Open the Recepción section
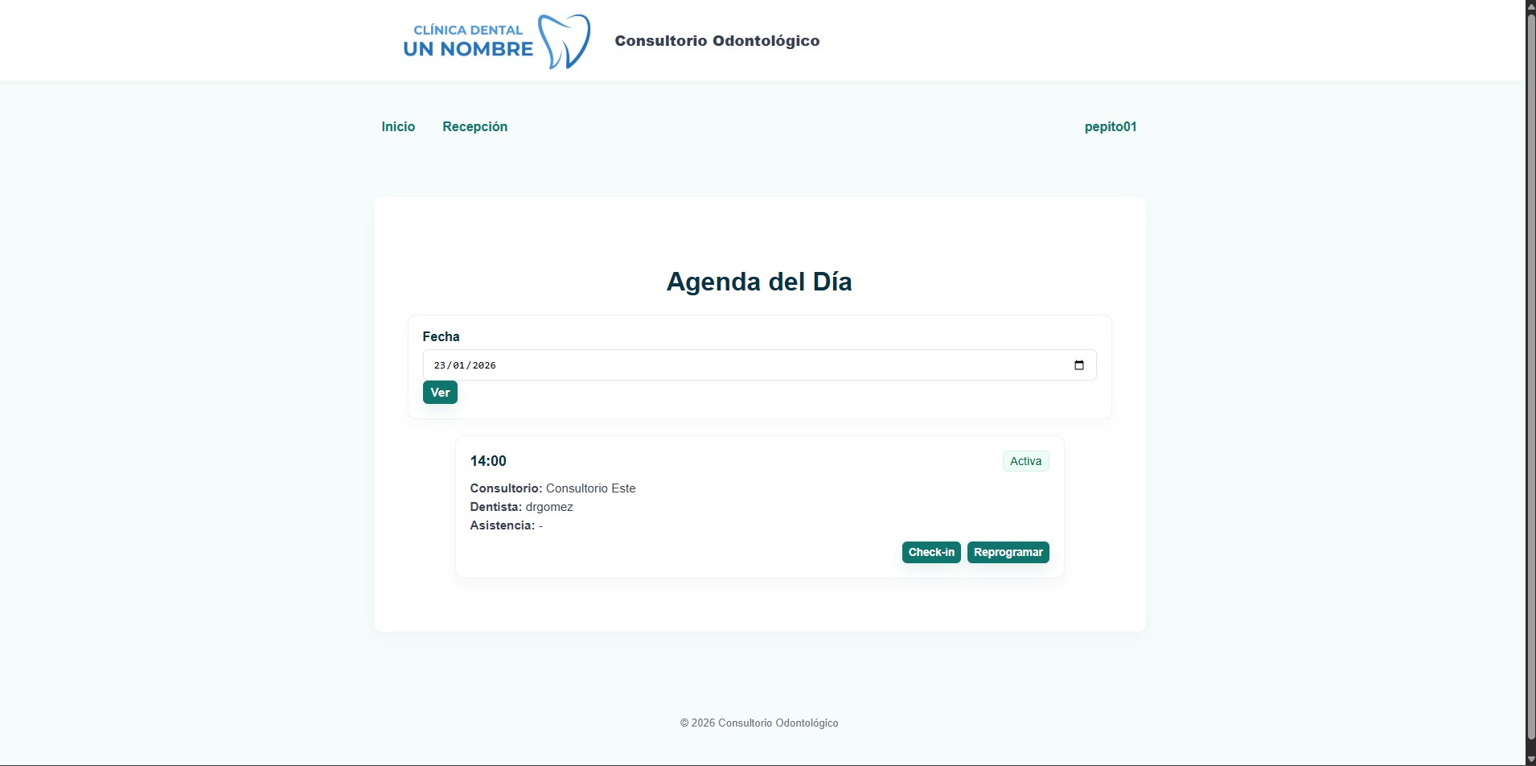Image resolution: width=1536 pixels, height=766 pixels. click(x=475, y=126)
